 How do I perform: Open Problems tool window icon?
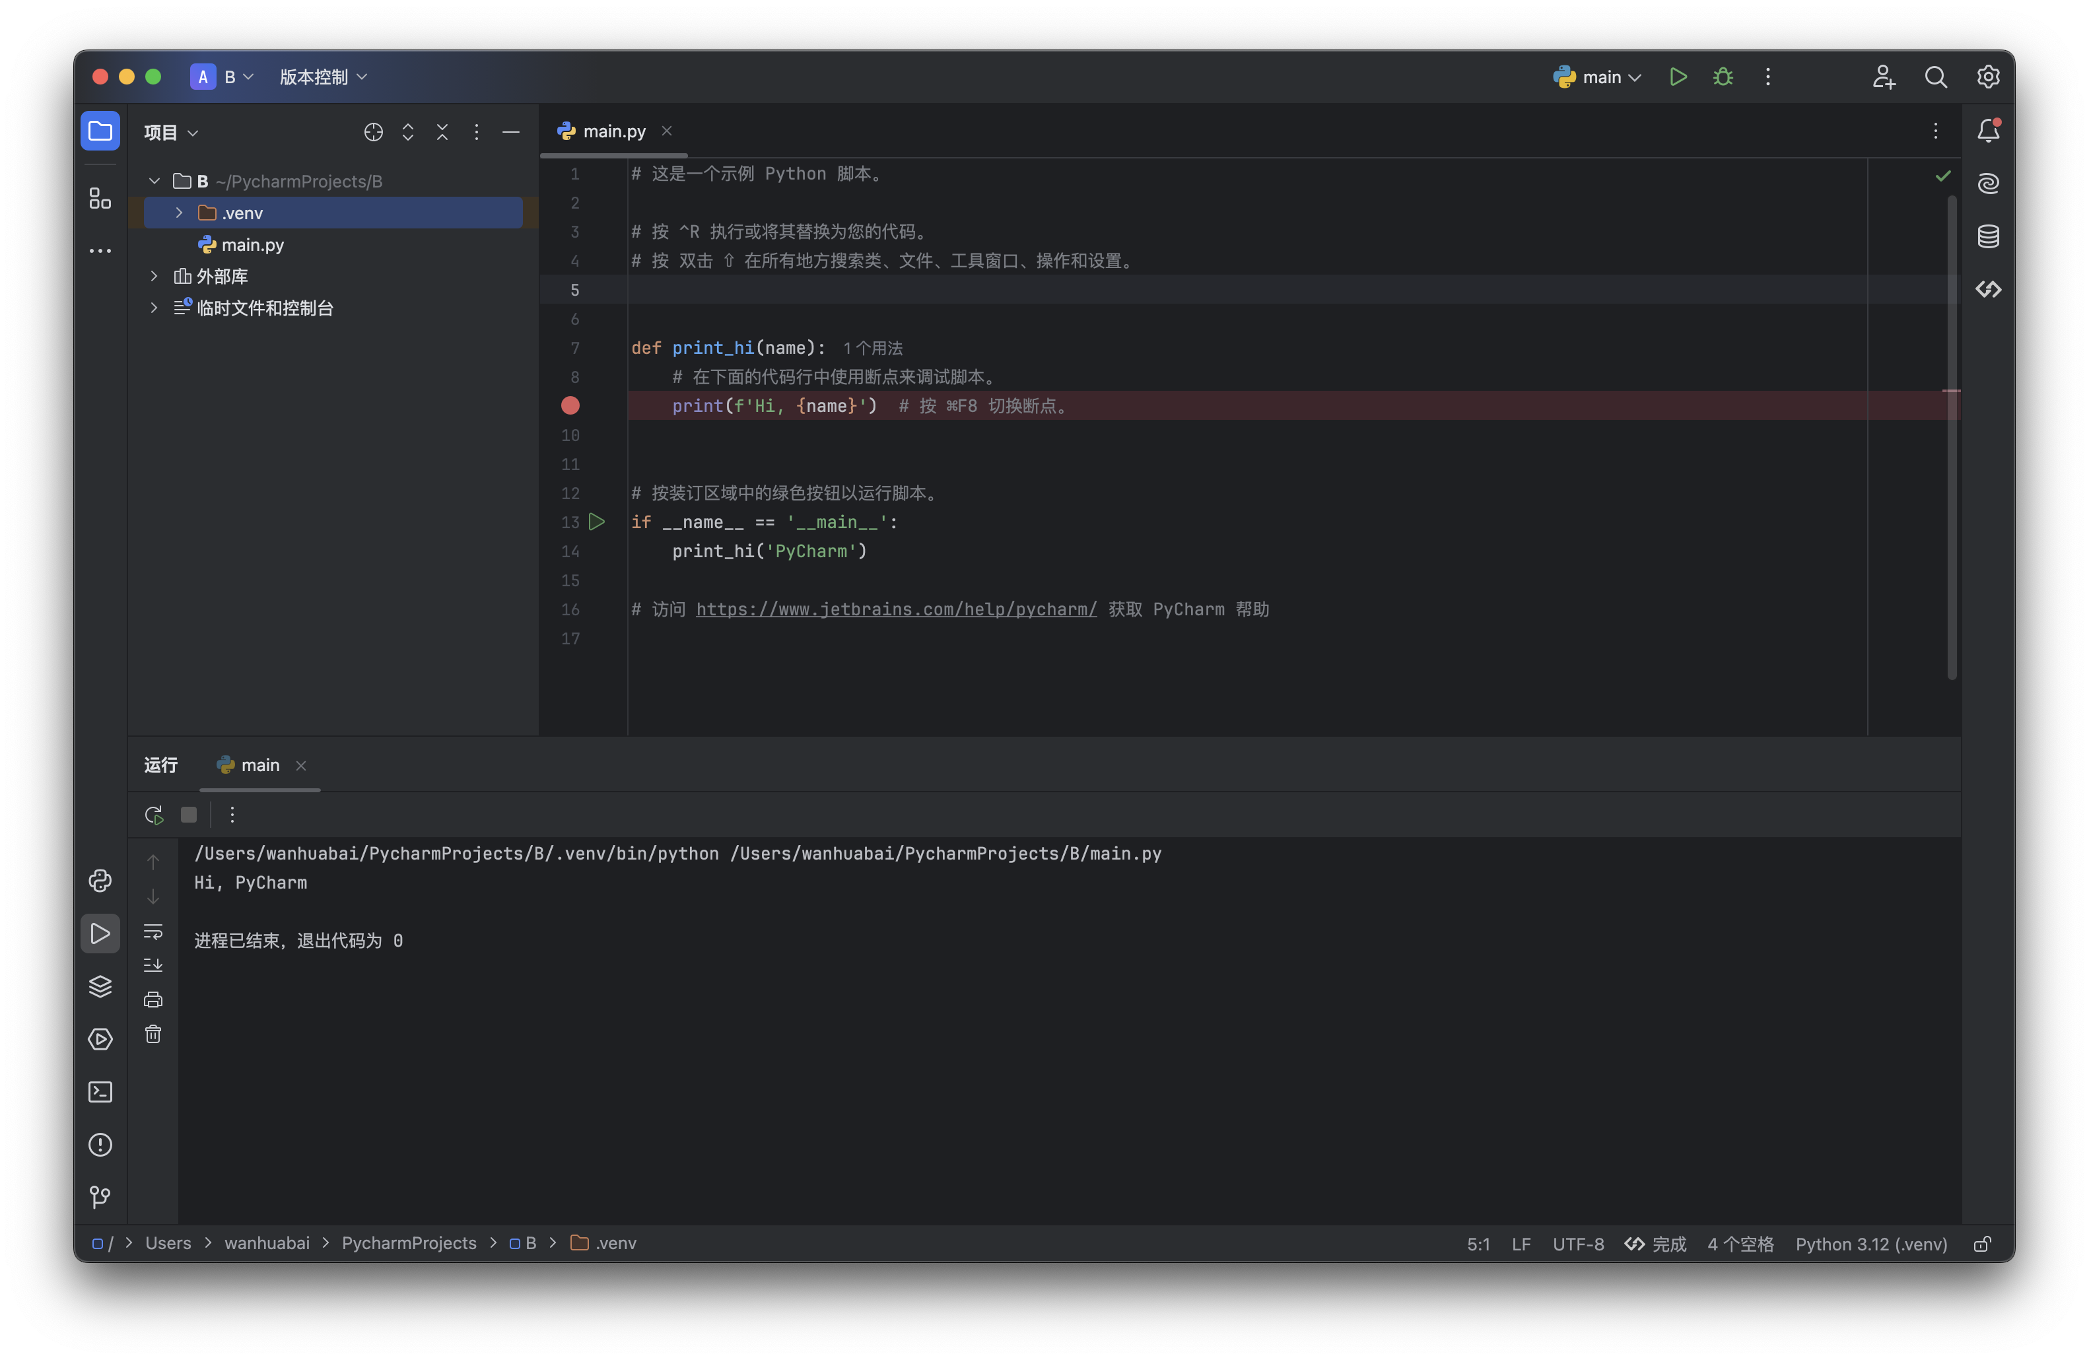(100, 1144)
